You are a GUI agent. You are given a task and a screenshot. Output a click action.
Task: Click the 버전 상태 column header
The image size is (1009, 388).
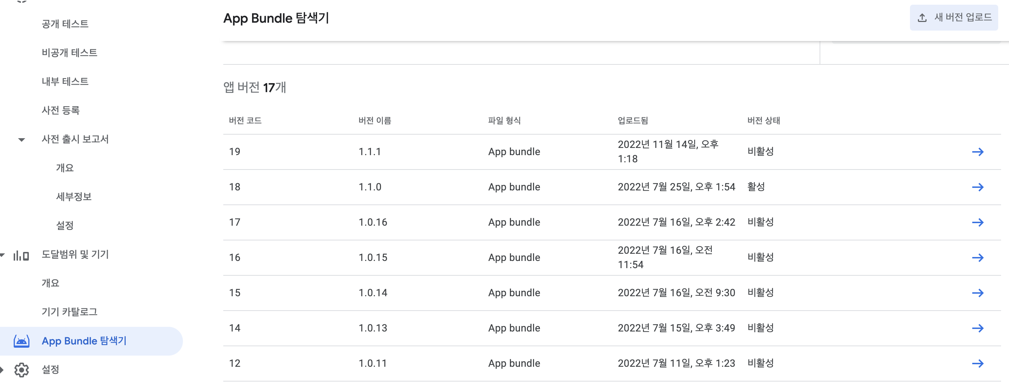(x=764, y=121)
